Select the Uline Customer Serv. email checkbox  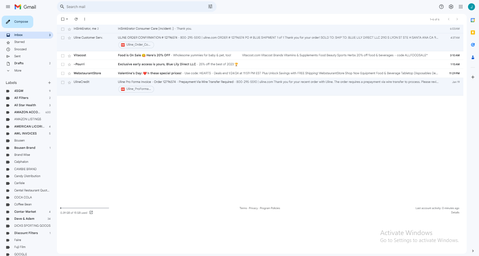(63, 38)
